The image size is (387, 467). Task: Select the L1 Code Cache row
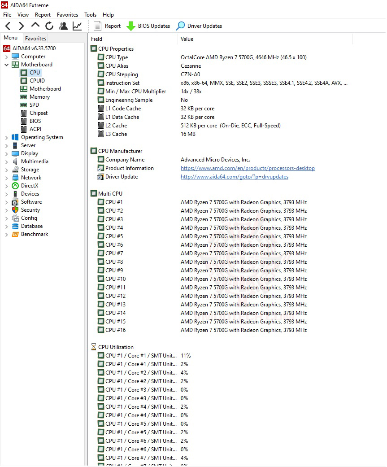pyautogui.click(x=220, y=109)
